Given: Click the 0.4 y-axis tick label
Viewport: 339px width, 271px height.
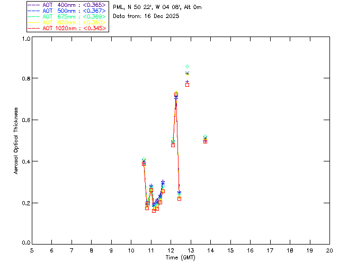Looking at the screenshot, I should pos(26,161).
